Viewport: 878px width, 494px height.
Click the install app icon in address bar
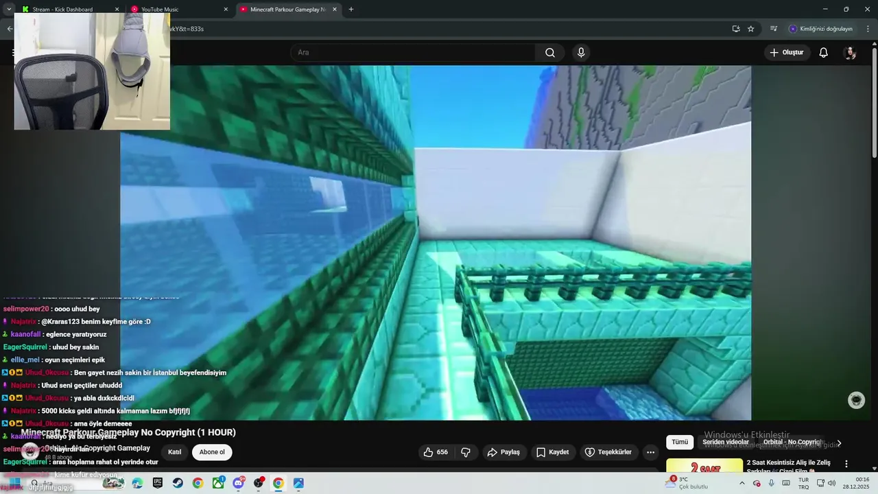pos(736,29)
